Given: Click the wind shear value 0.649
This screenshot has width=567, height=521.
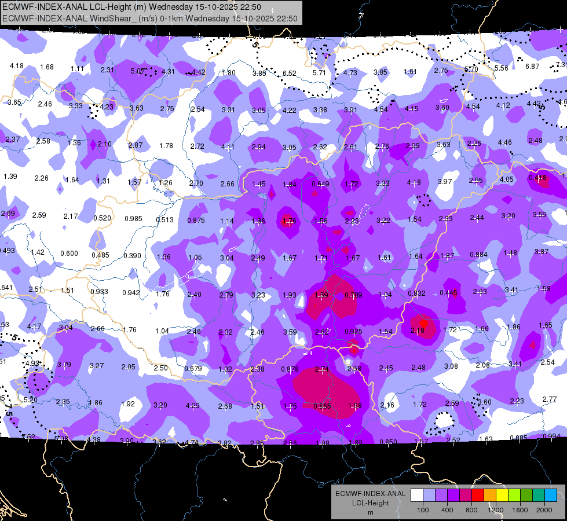Looking at the screenshot, I should click(320, 184).
